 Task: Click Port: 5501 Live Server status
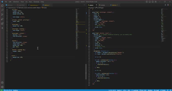click(x=143, y=90)
